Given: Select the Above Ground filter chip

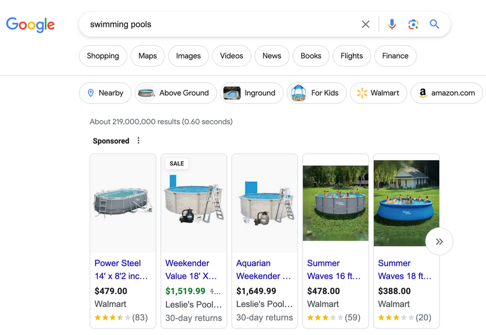Looking at the screenshot, I should pos(176,93).
